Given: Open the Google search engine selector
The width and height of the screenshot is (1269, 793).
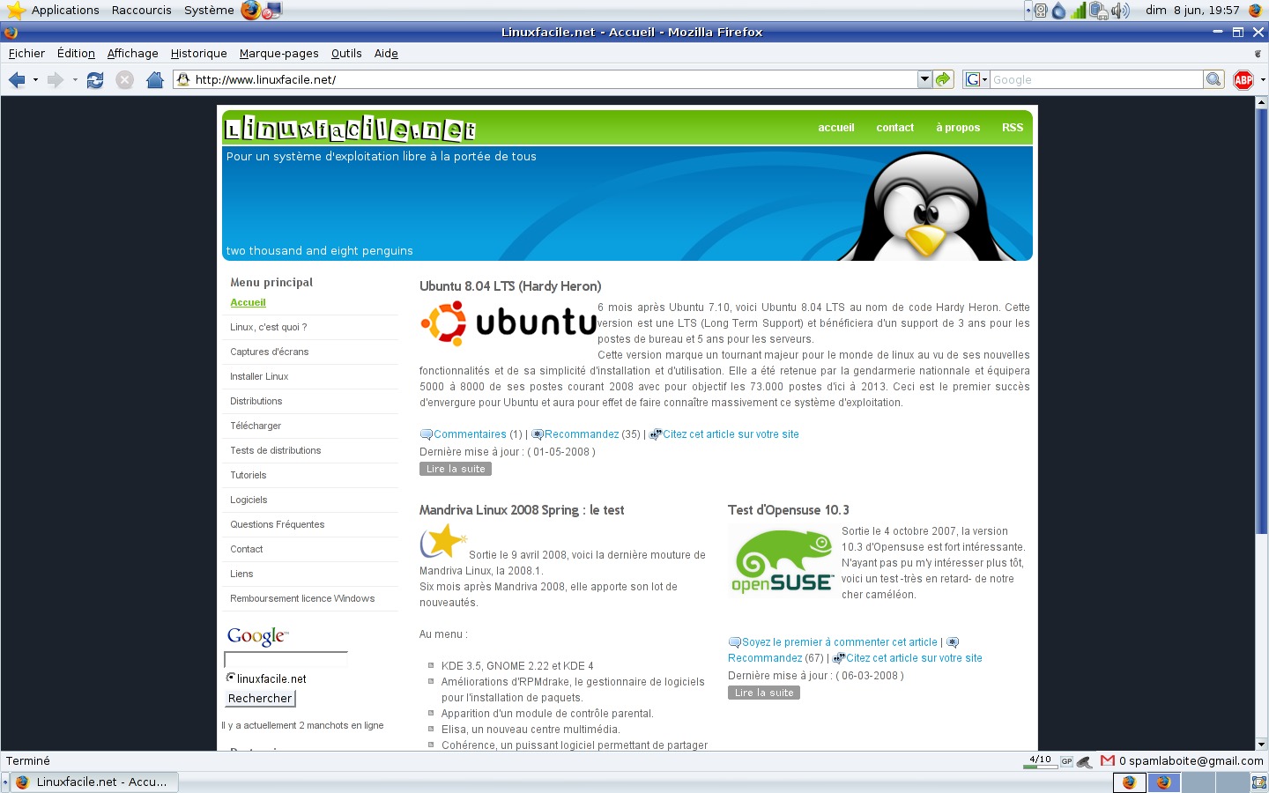Looking at the screenshot, I should click(976, 79).
